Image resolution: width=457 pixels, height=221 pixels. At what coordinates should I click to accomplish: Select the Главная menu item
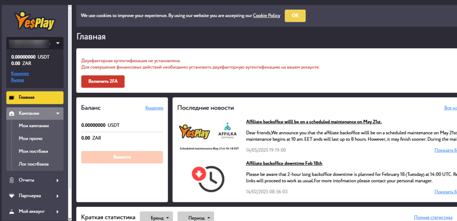point(35,98)
